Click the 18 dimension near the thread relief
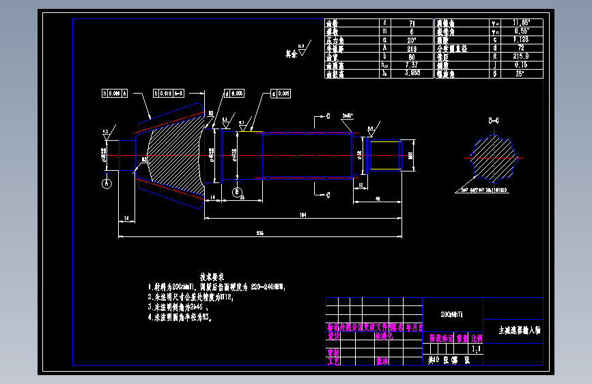592x384 pixels. [361, 185]
